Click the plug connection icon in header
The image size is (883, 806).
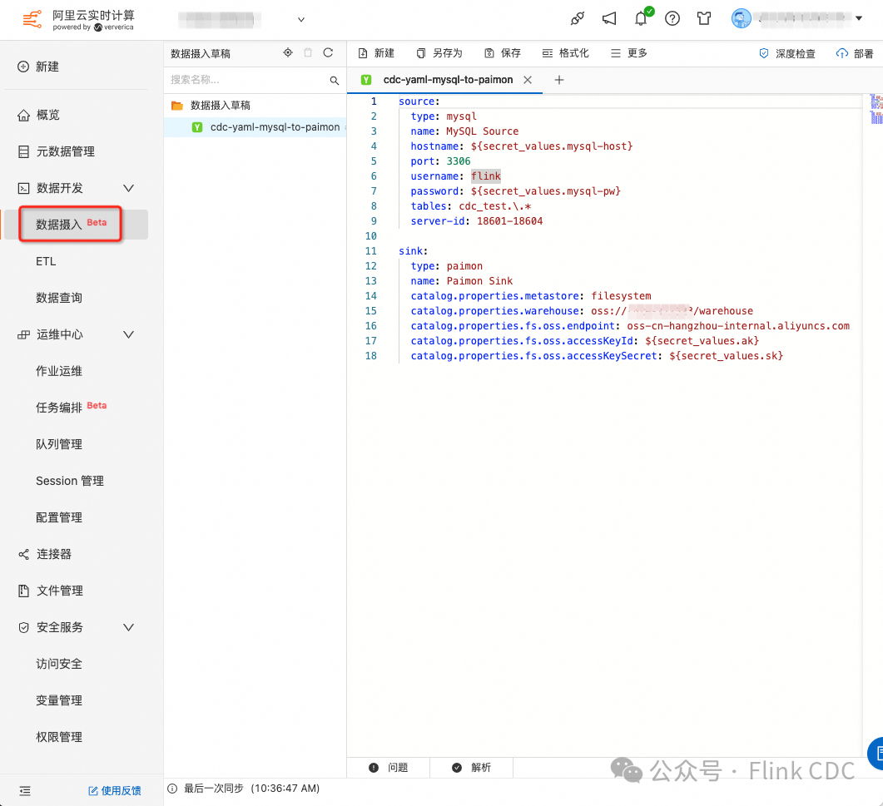(578, 18)
